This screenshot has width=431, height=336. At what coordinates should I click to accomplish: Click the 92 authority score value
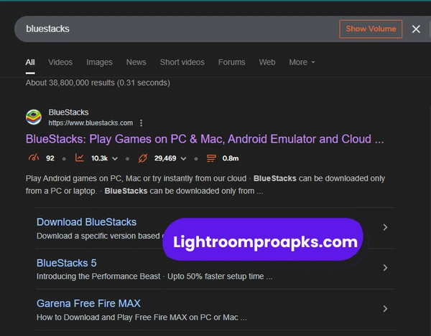pos(50,158)
